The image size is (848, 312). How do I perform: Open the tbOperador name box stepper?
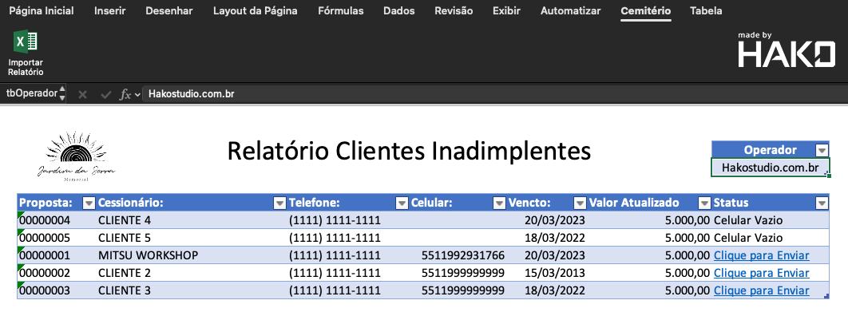click(x=62, y=93)
